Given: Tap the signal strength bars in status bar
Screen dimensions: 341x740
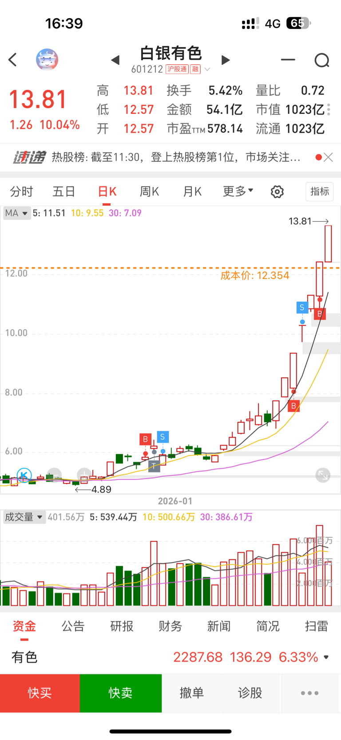Looking at the screenshot, I should coord(250,24).
